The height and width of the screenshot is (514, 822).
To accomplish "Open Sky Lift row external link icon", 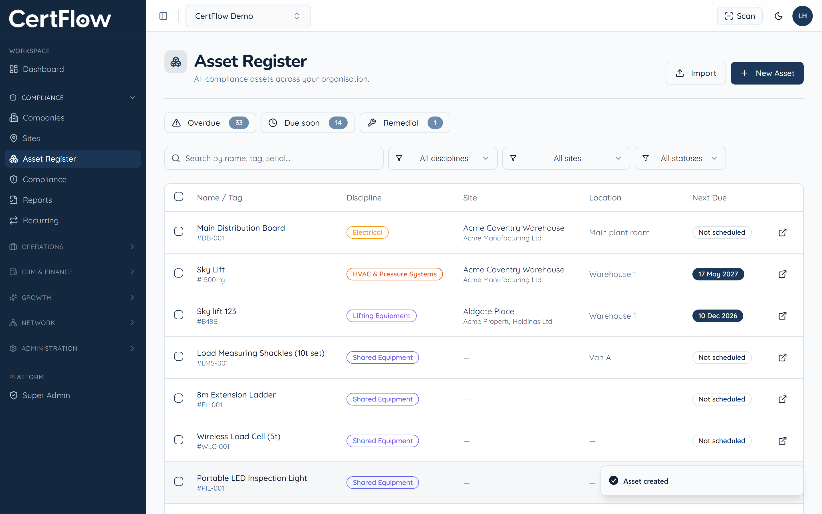I will (782, 274).
